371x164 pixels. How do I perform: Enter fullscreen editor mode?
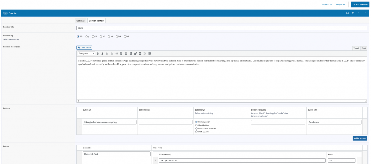click(145, 53)
